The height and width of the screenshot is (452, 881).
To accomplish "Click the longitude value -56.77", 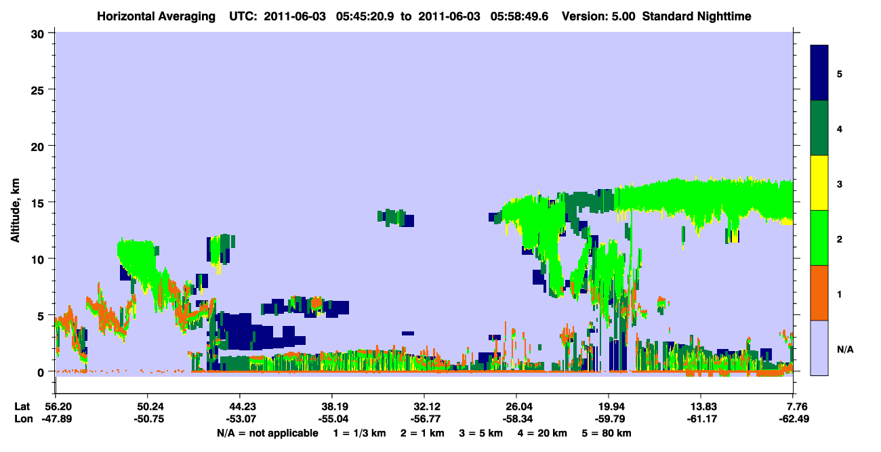I will click(x=424, y=419).
